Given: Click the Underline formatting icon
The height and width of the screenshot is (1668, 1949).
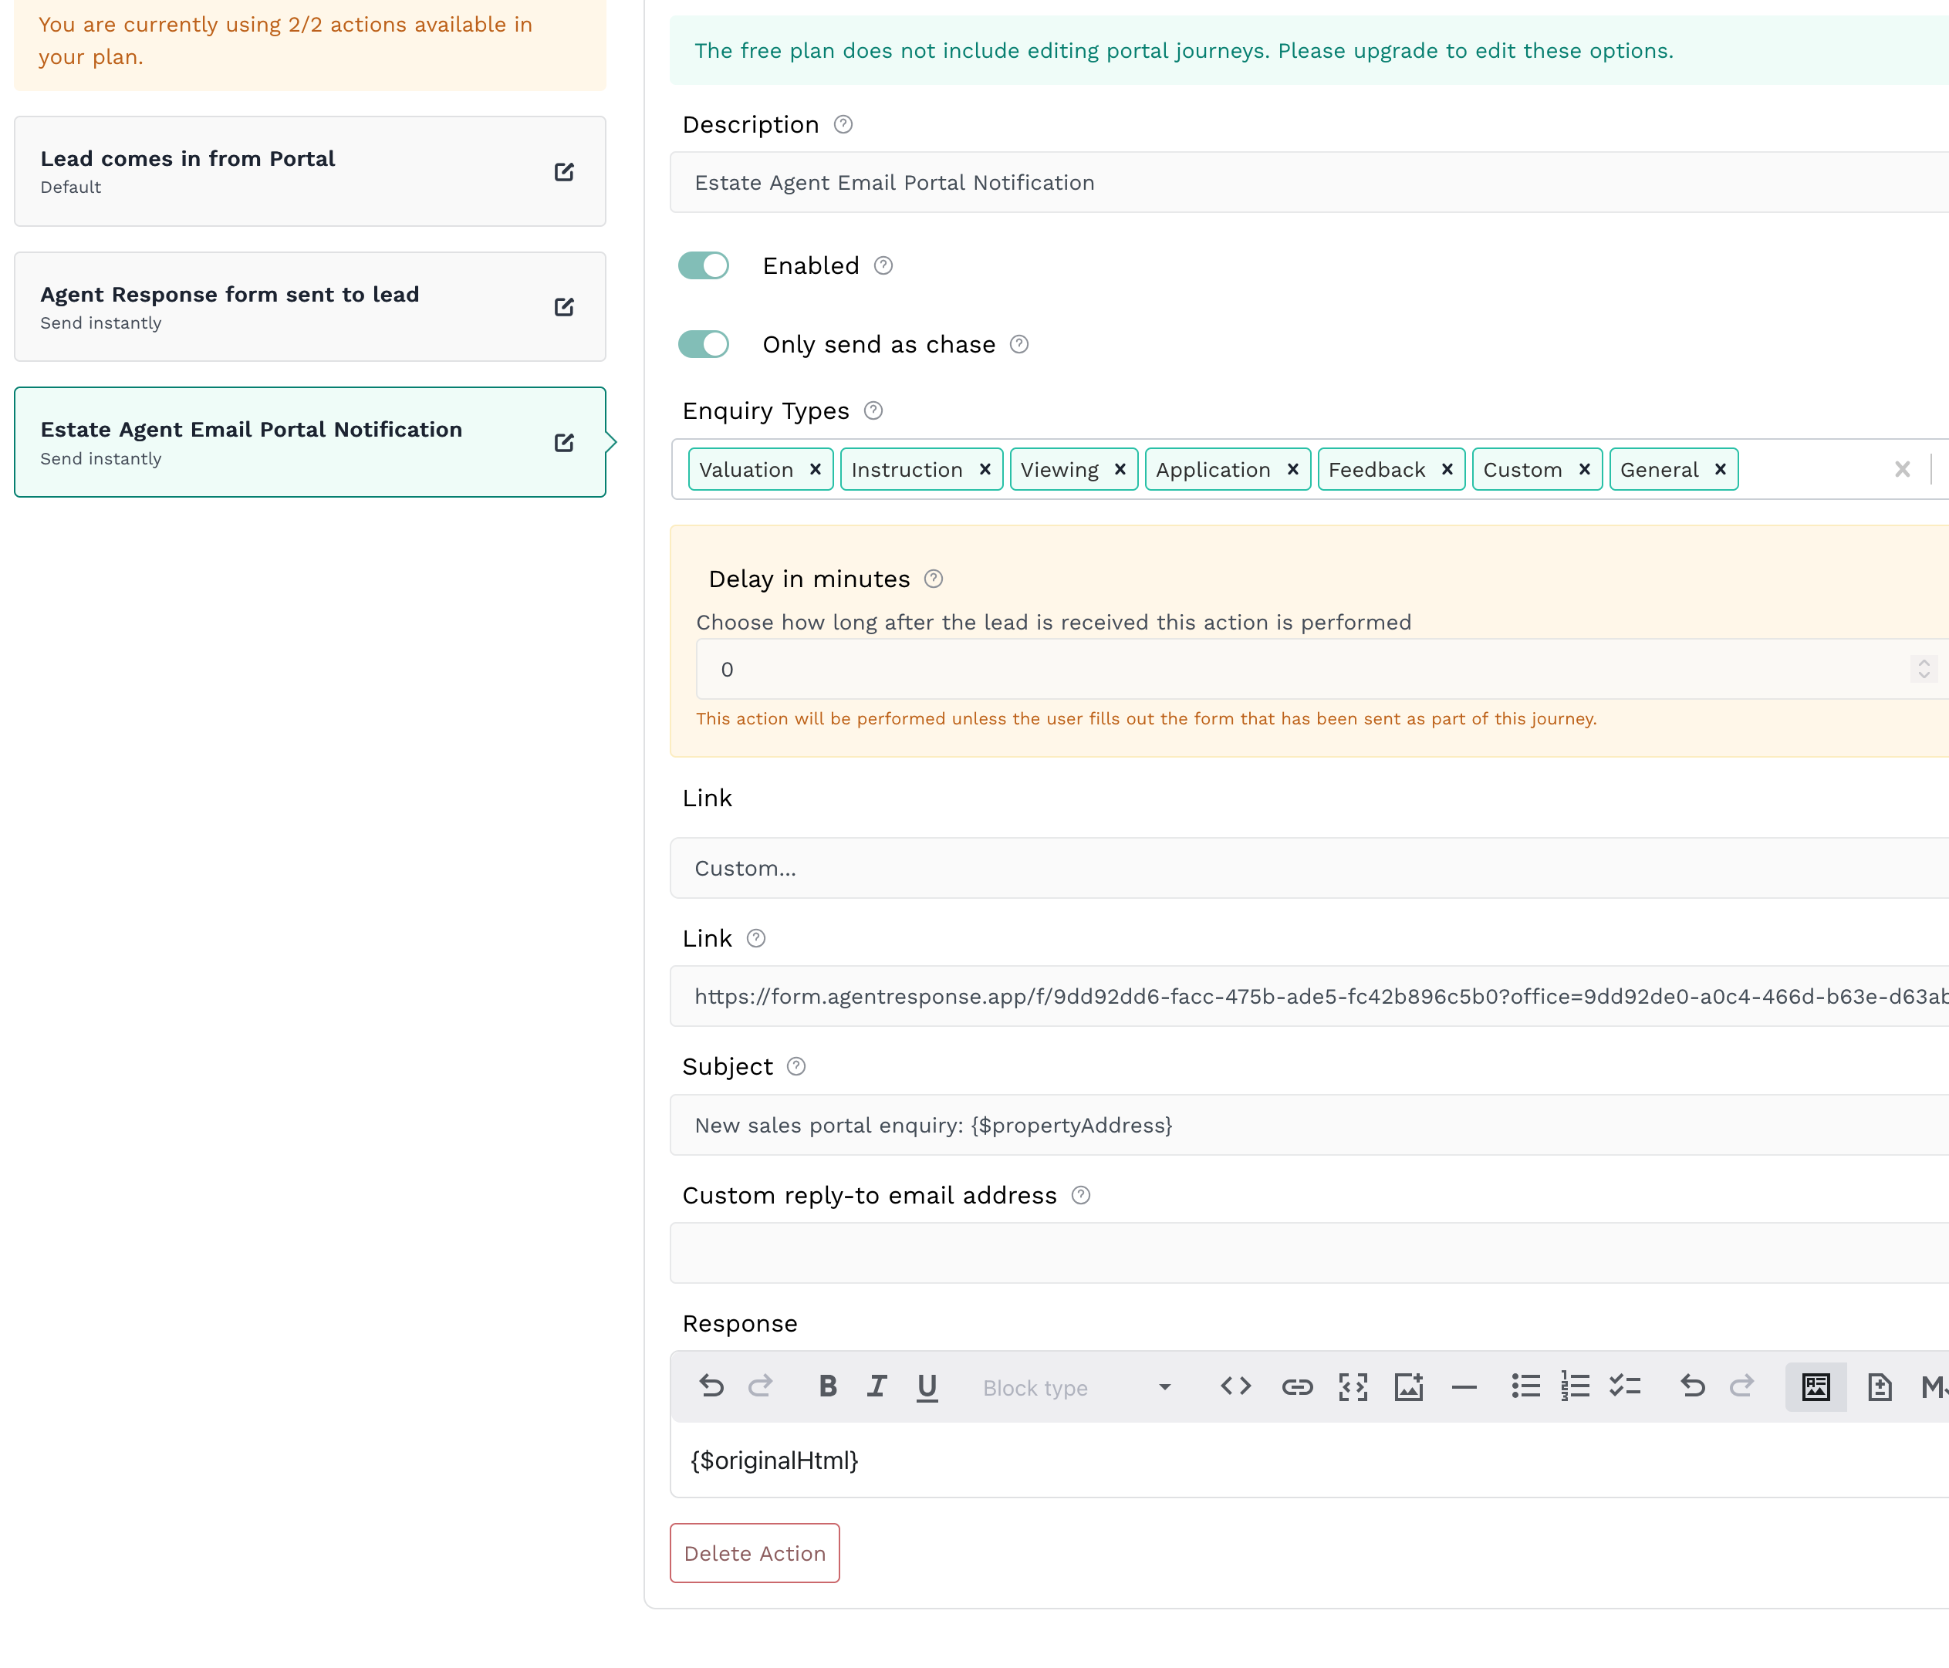Looking at the screenshot, I should 927,1386.
